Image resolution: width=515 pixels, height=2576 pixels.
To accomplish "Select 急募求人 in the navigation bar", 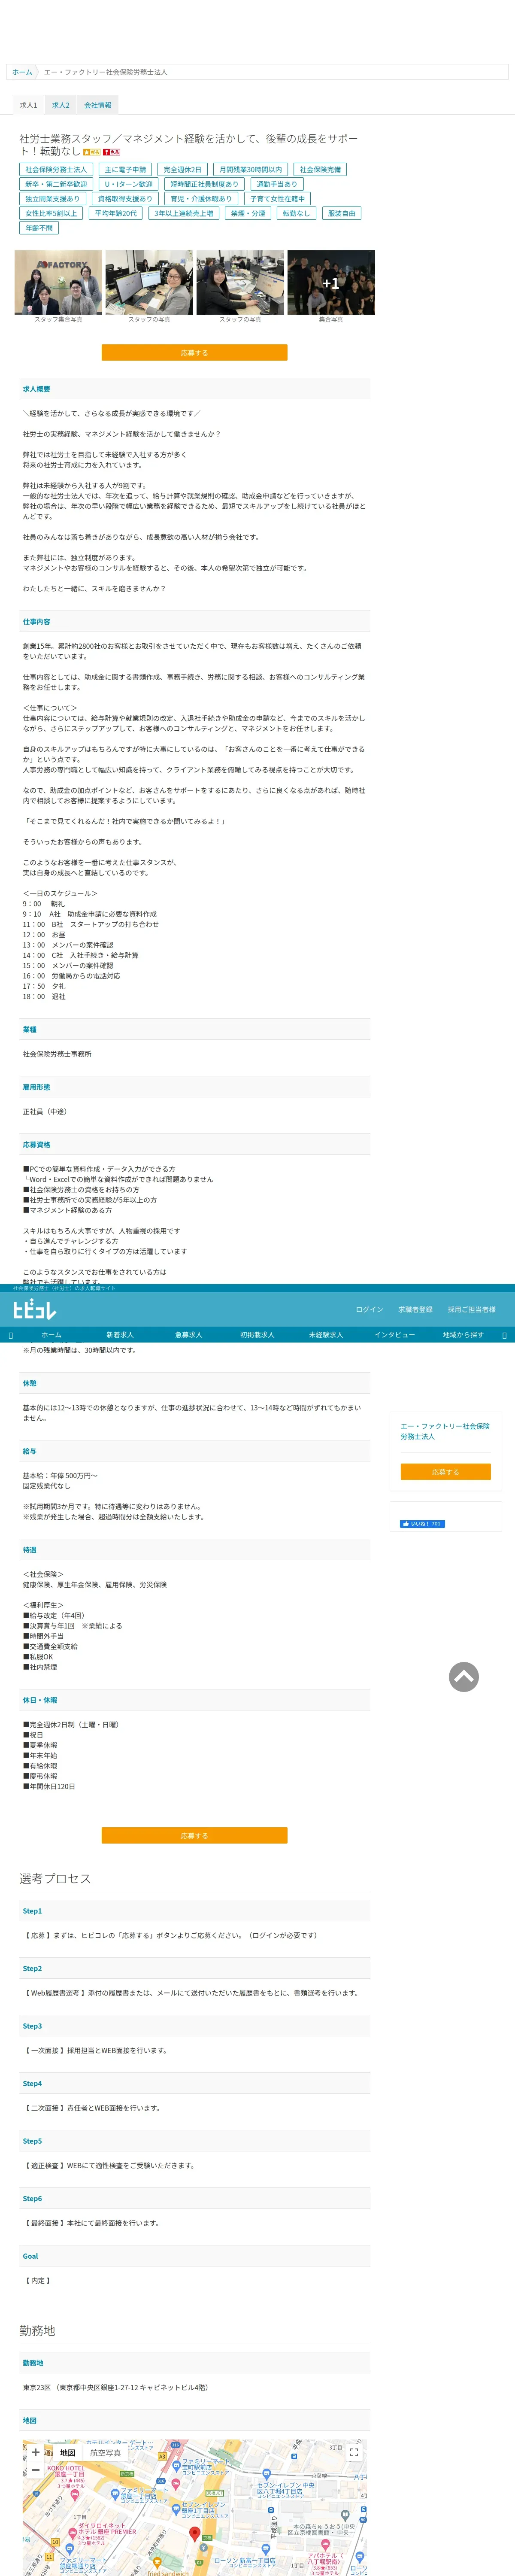I will coord(188,1335).
